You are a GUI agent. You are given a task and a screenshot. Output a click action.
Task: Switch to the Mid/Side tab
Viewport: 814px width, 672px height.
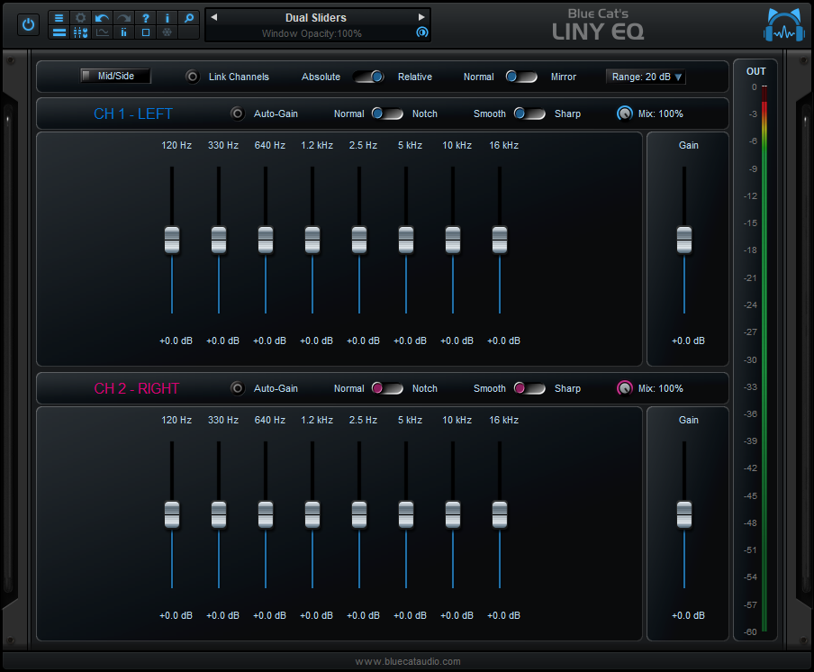(x=115, y=76)
